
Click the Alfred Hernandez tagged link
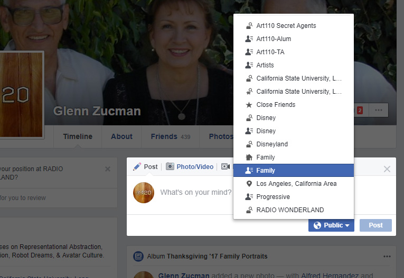pyautogui.click(x=330, y=275)
